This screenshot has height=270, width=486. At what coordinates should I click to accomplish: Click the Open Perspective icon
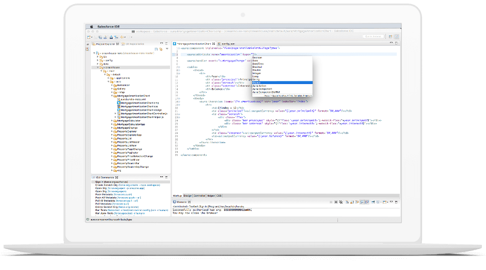391,37
